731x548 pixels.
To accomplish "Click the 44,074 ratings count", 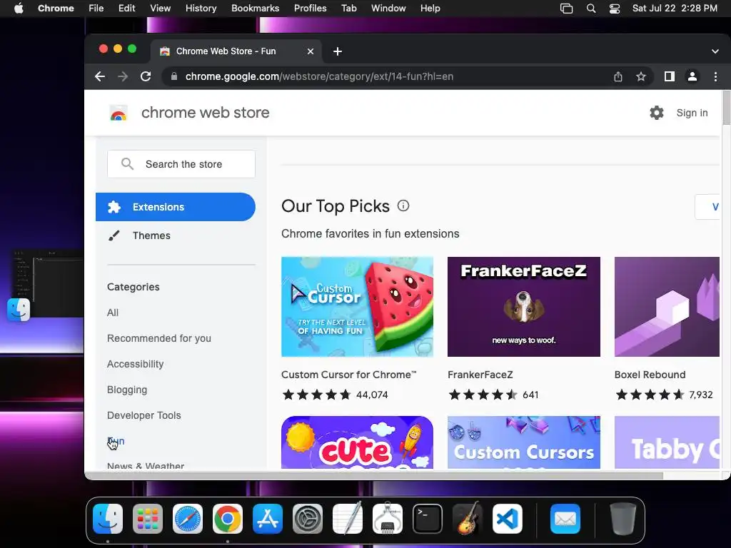I will pyautogui.click(x=372, y=395).
